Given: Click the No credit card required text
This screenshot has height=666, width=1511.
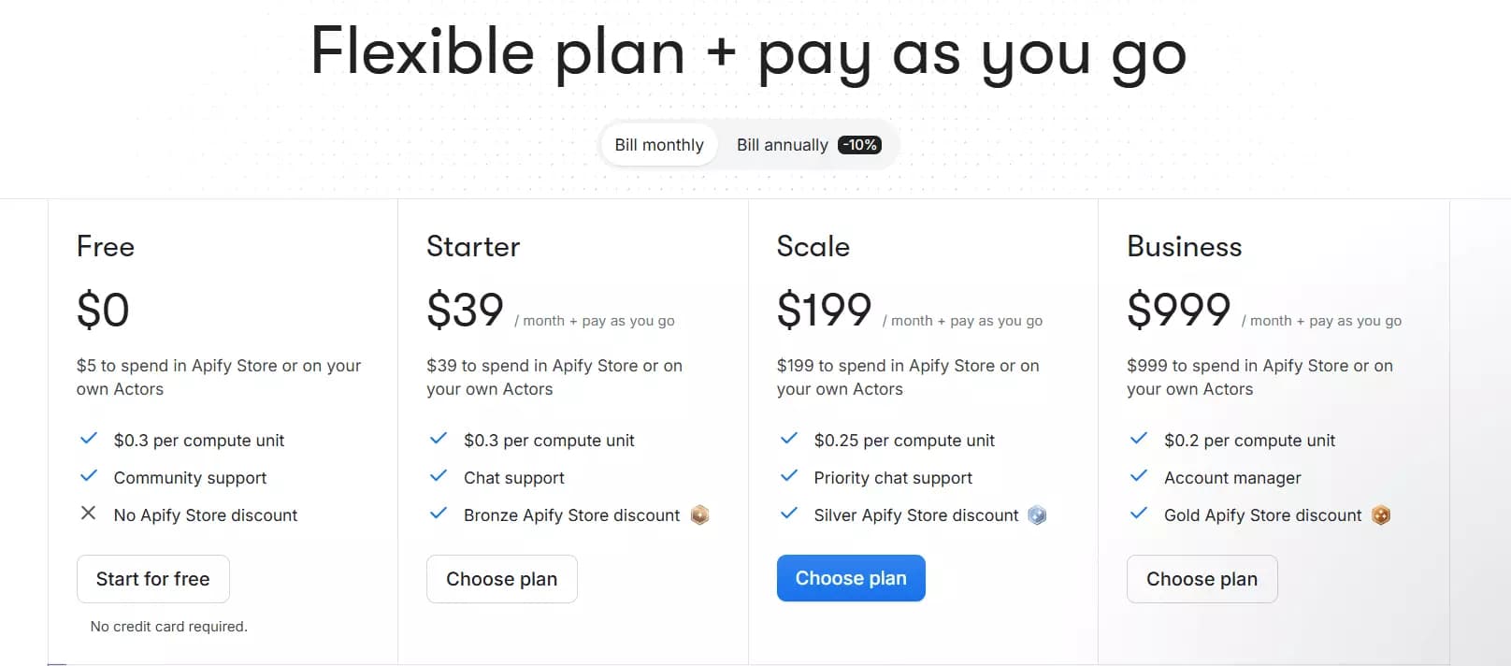Looking at the screenshot, I should pos(169,626).
